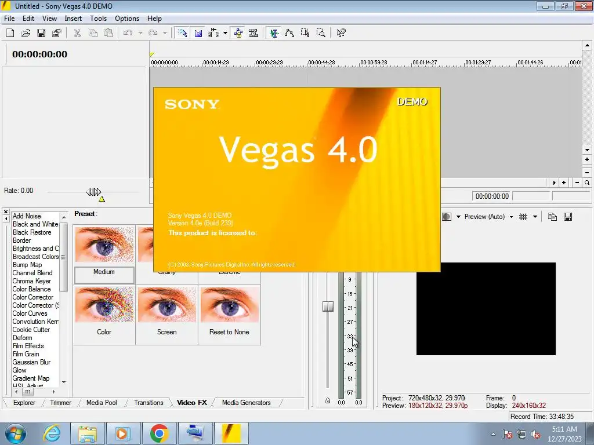Viewport: 594px width, 445px height.
Task: Select Film Grain effect
Action: click(26, 354)
